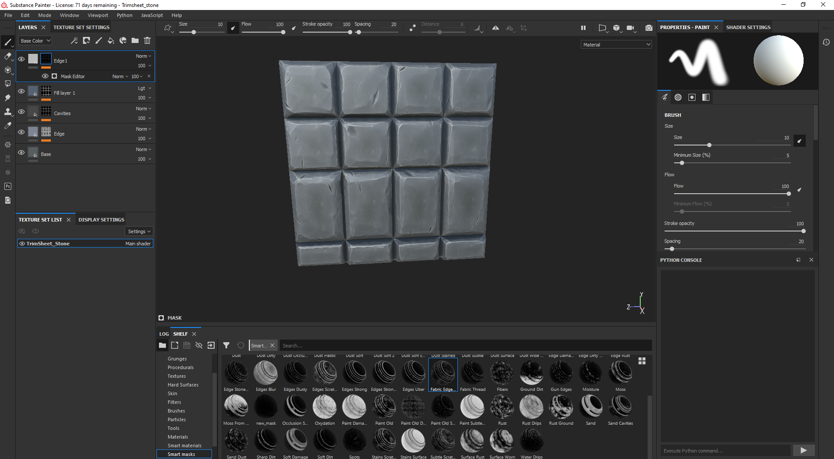Screen dimensions: 834x459
Task: Open the JavaScript menu
Action: 152,15
